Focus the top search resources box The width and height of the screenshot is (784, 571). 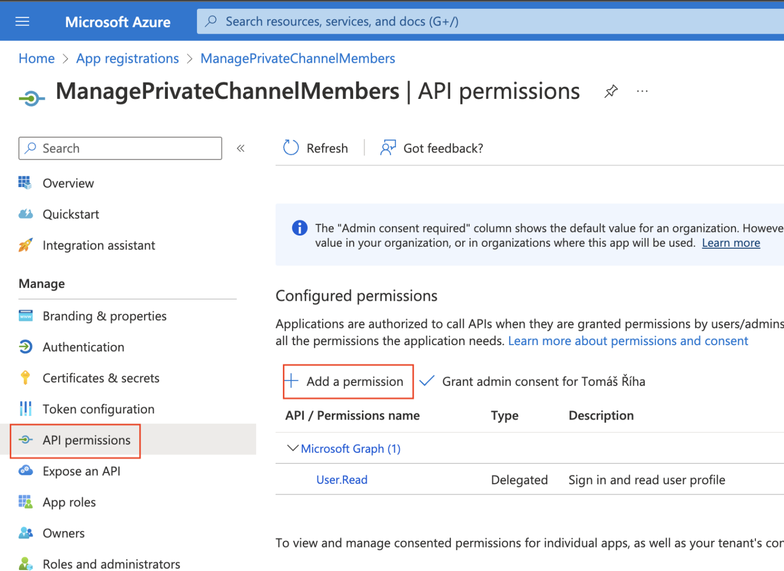pos(490,21)
